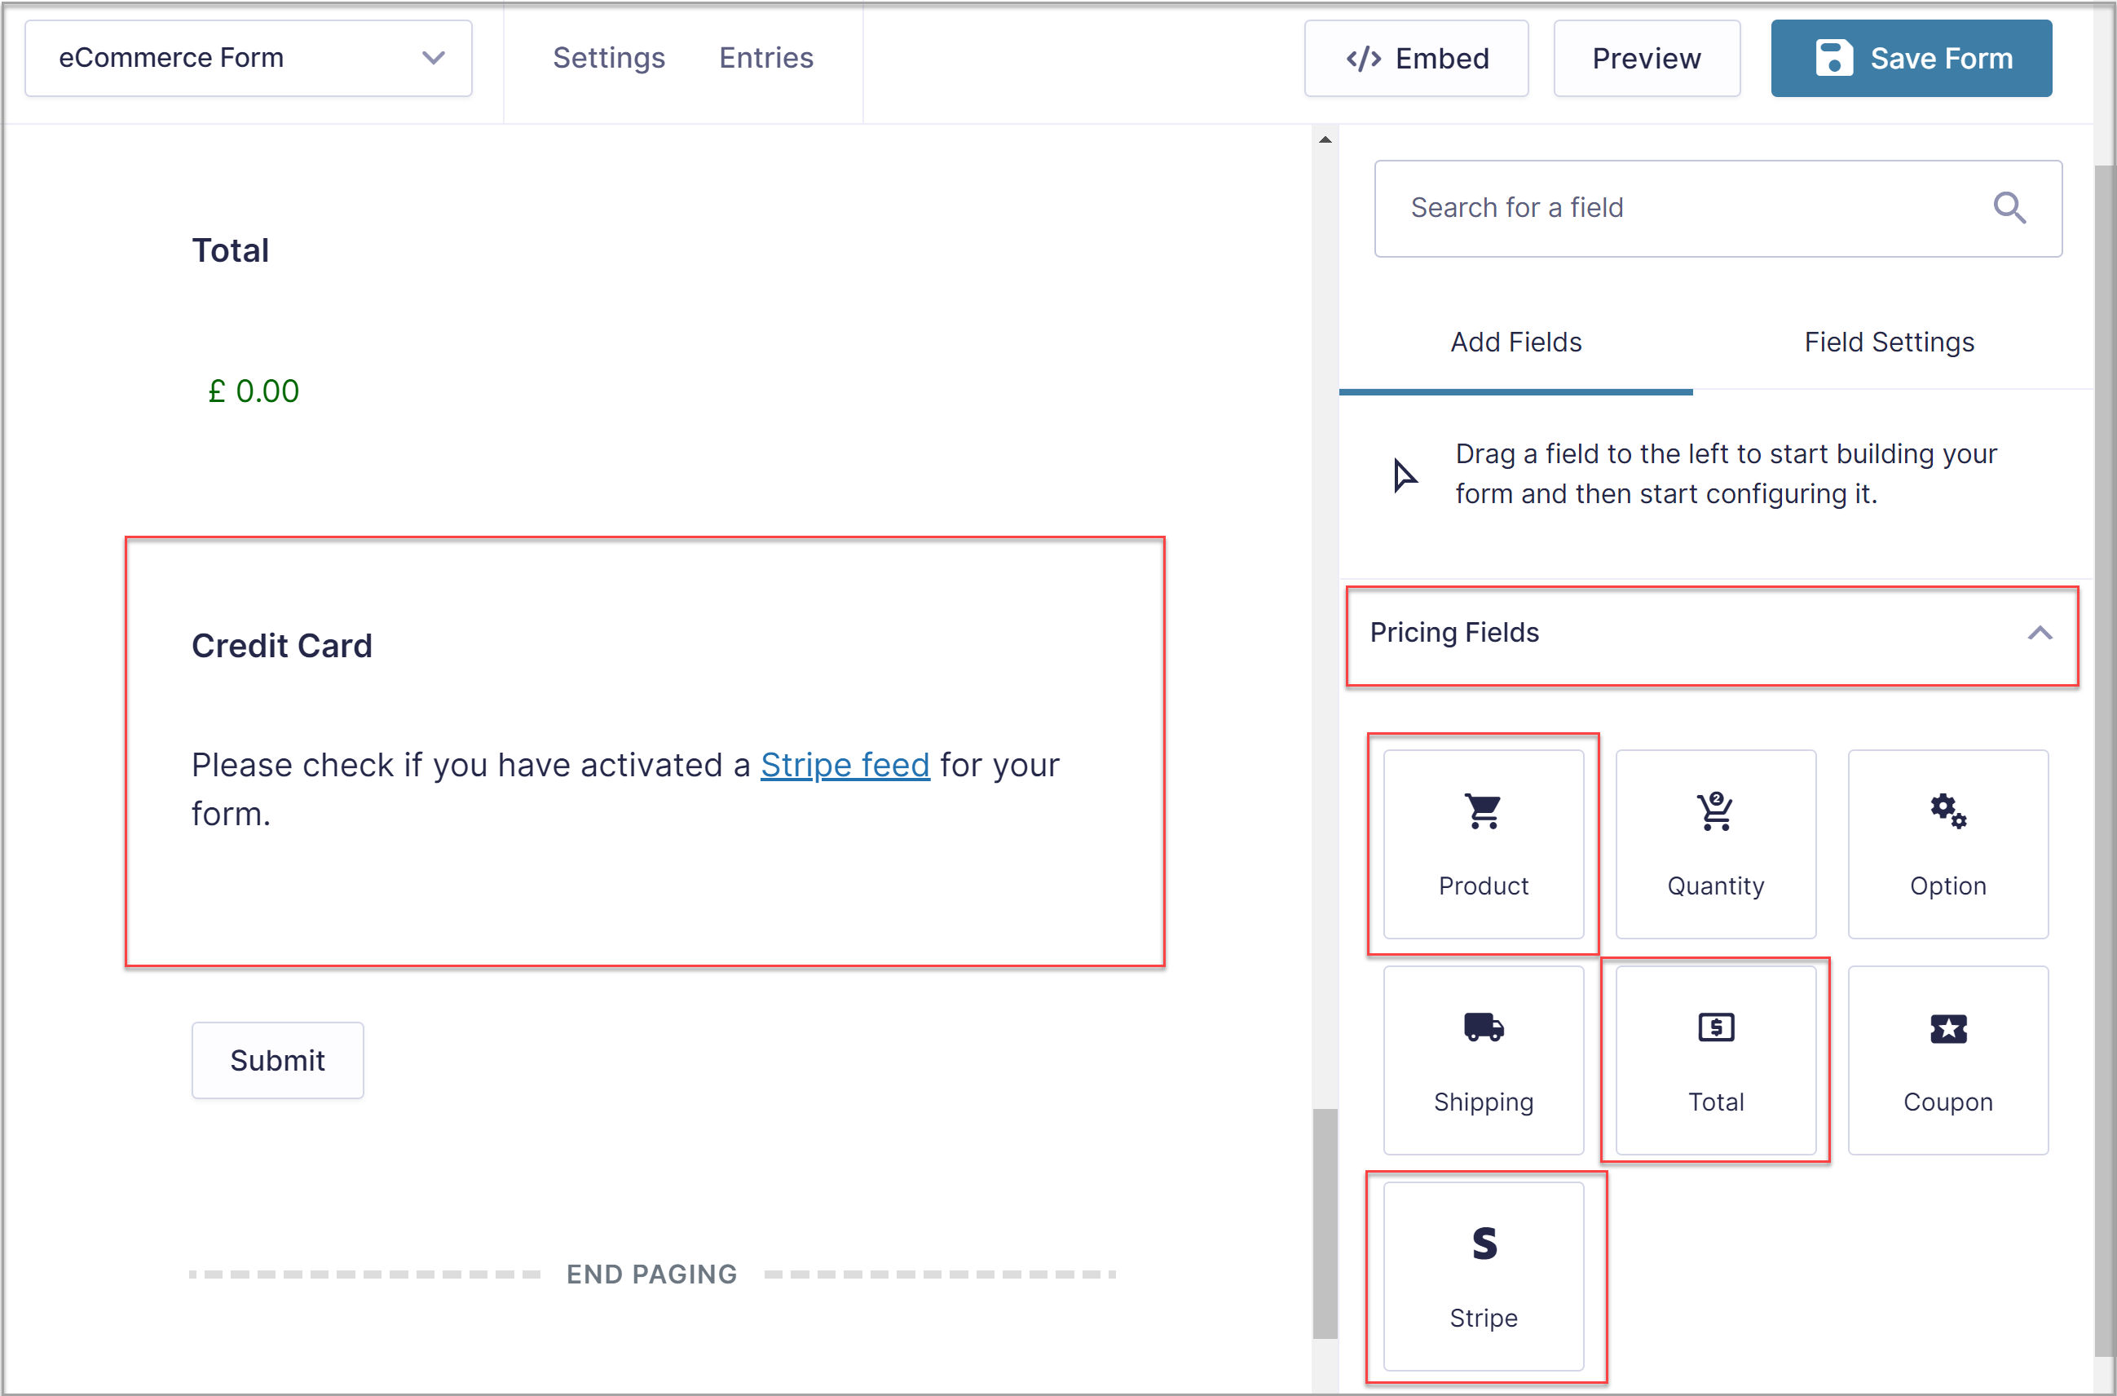
Task: Add an Option pricing field
Action: (x=1948, y=843)
